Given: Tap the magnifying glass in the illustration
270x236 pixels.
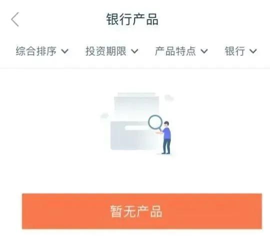Looking at the screenshot, I should [x=155, y=123].
